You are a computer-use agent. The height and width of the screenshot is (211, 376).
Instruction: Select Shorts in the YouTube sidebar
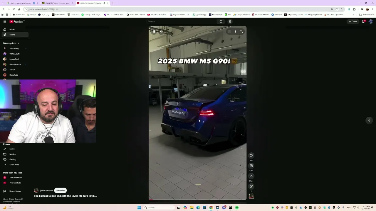15,35
